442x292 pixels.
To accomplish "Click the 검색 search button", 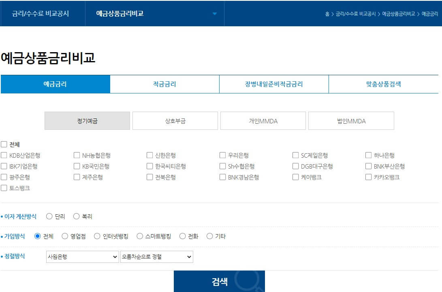I will pos(220,282).
